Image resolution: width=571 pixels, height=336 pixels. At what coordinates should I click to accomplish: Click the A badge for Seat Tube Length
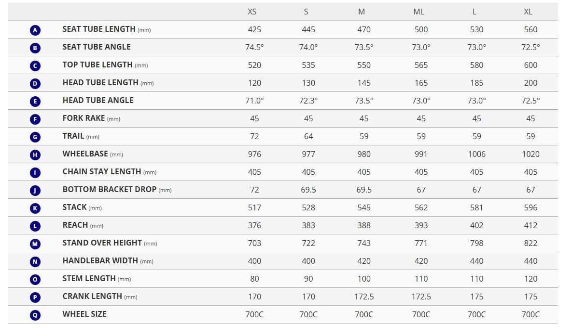point(35,30)
